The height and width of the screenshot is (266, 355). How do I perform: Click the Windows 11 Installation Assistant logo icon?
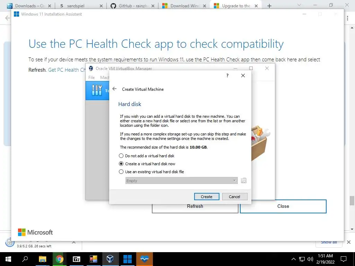(x=17, y=14)
